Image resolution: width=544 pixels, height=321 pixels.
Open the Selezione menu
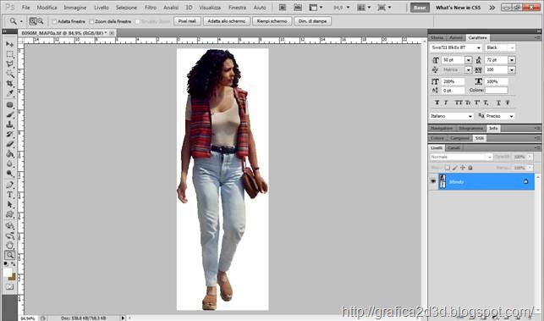[x=126, y=8]
